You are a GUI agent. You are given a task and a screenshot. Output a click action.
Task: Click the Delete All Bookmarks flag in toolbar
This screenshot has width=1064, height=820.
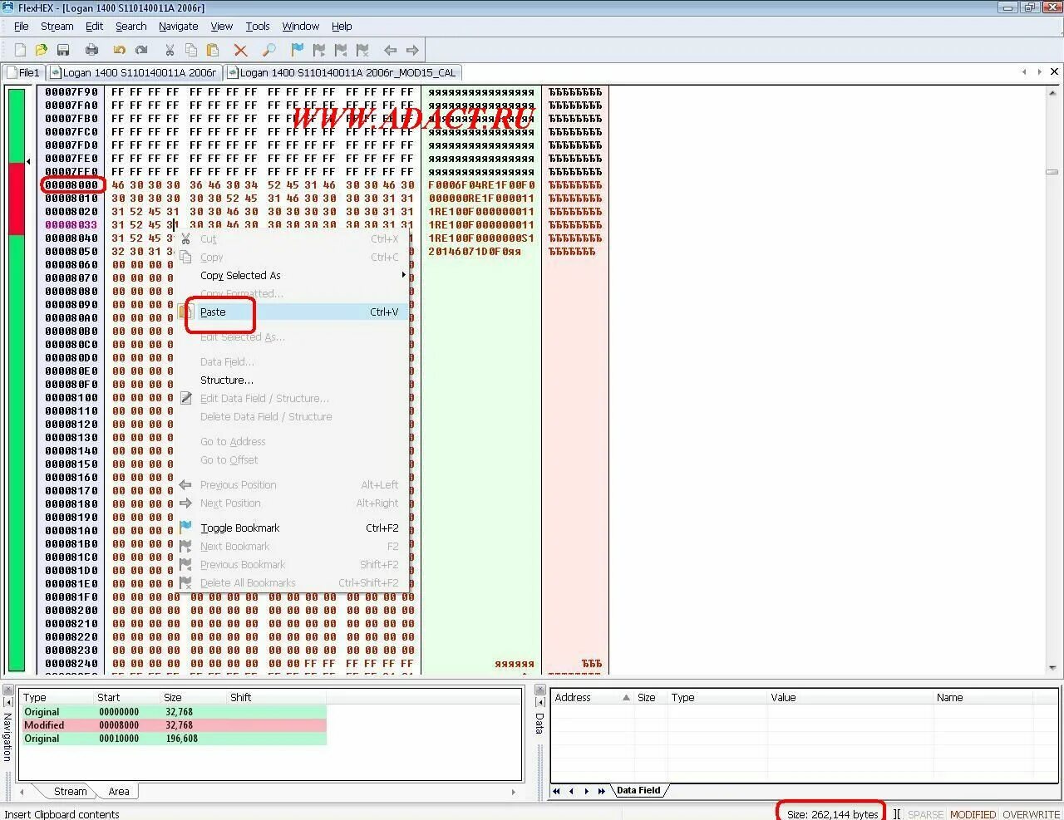tap(362, 50)
